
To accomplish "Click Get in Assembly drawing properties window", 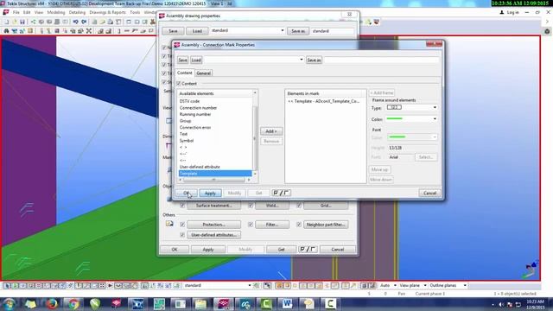I will 281,250.
